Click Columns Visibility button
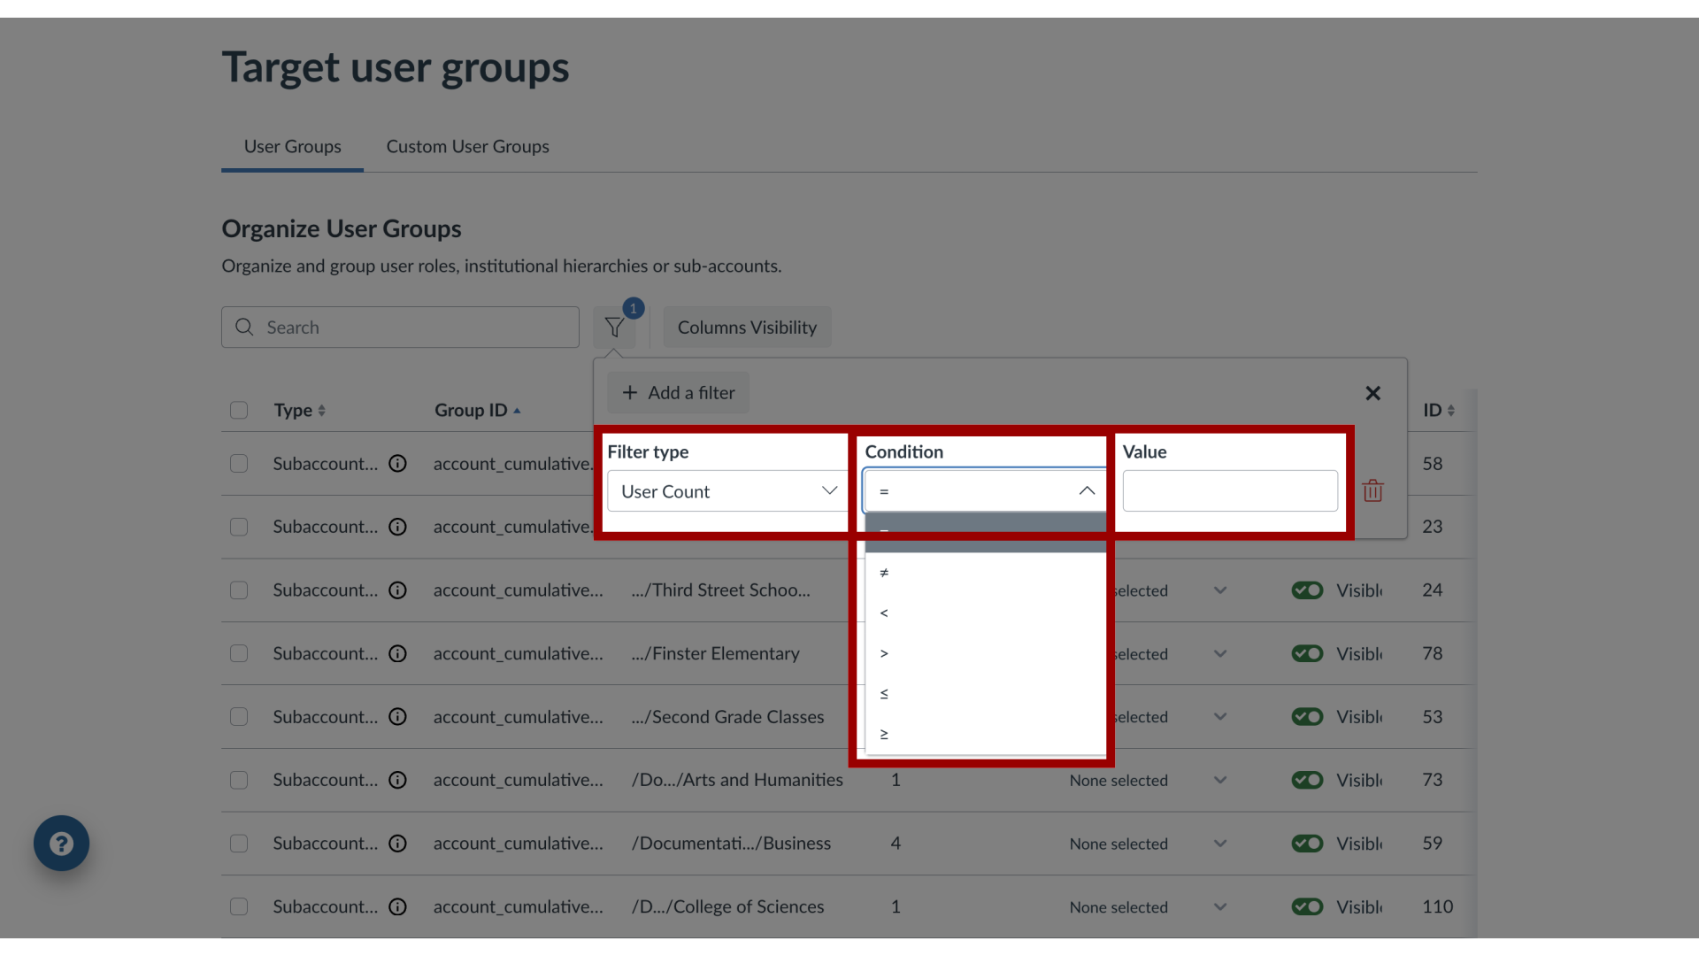This screenshot has height=956, width=1699. (x=747, y=327)
